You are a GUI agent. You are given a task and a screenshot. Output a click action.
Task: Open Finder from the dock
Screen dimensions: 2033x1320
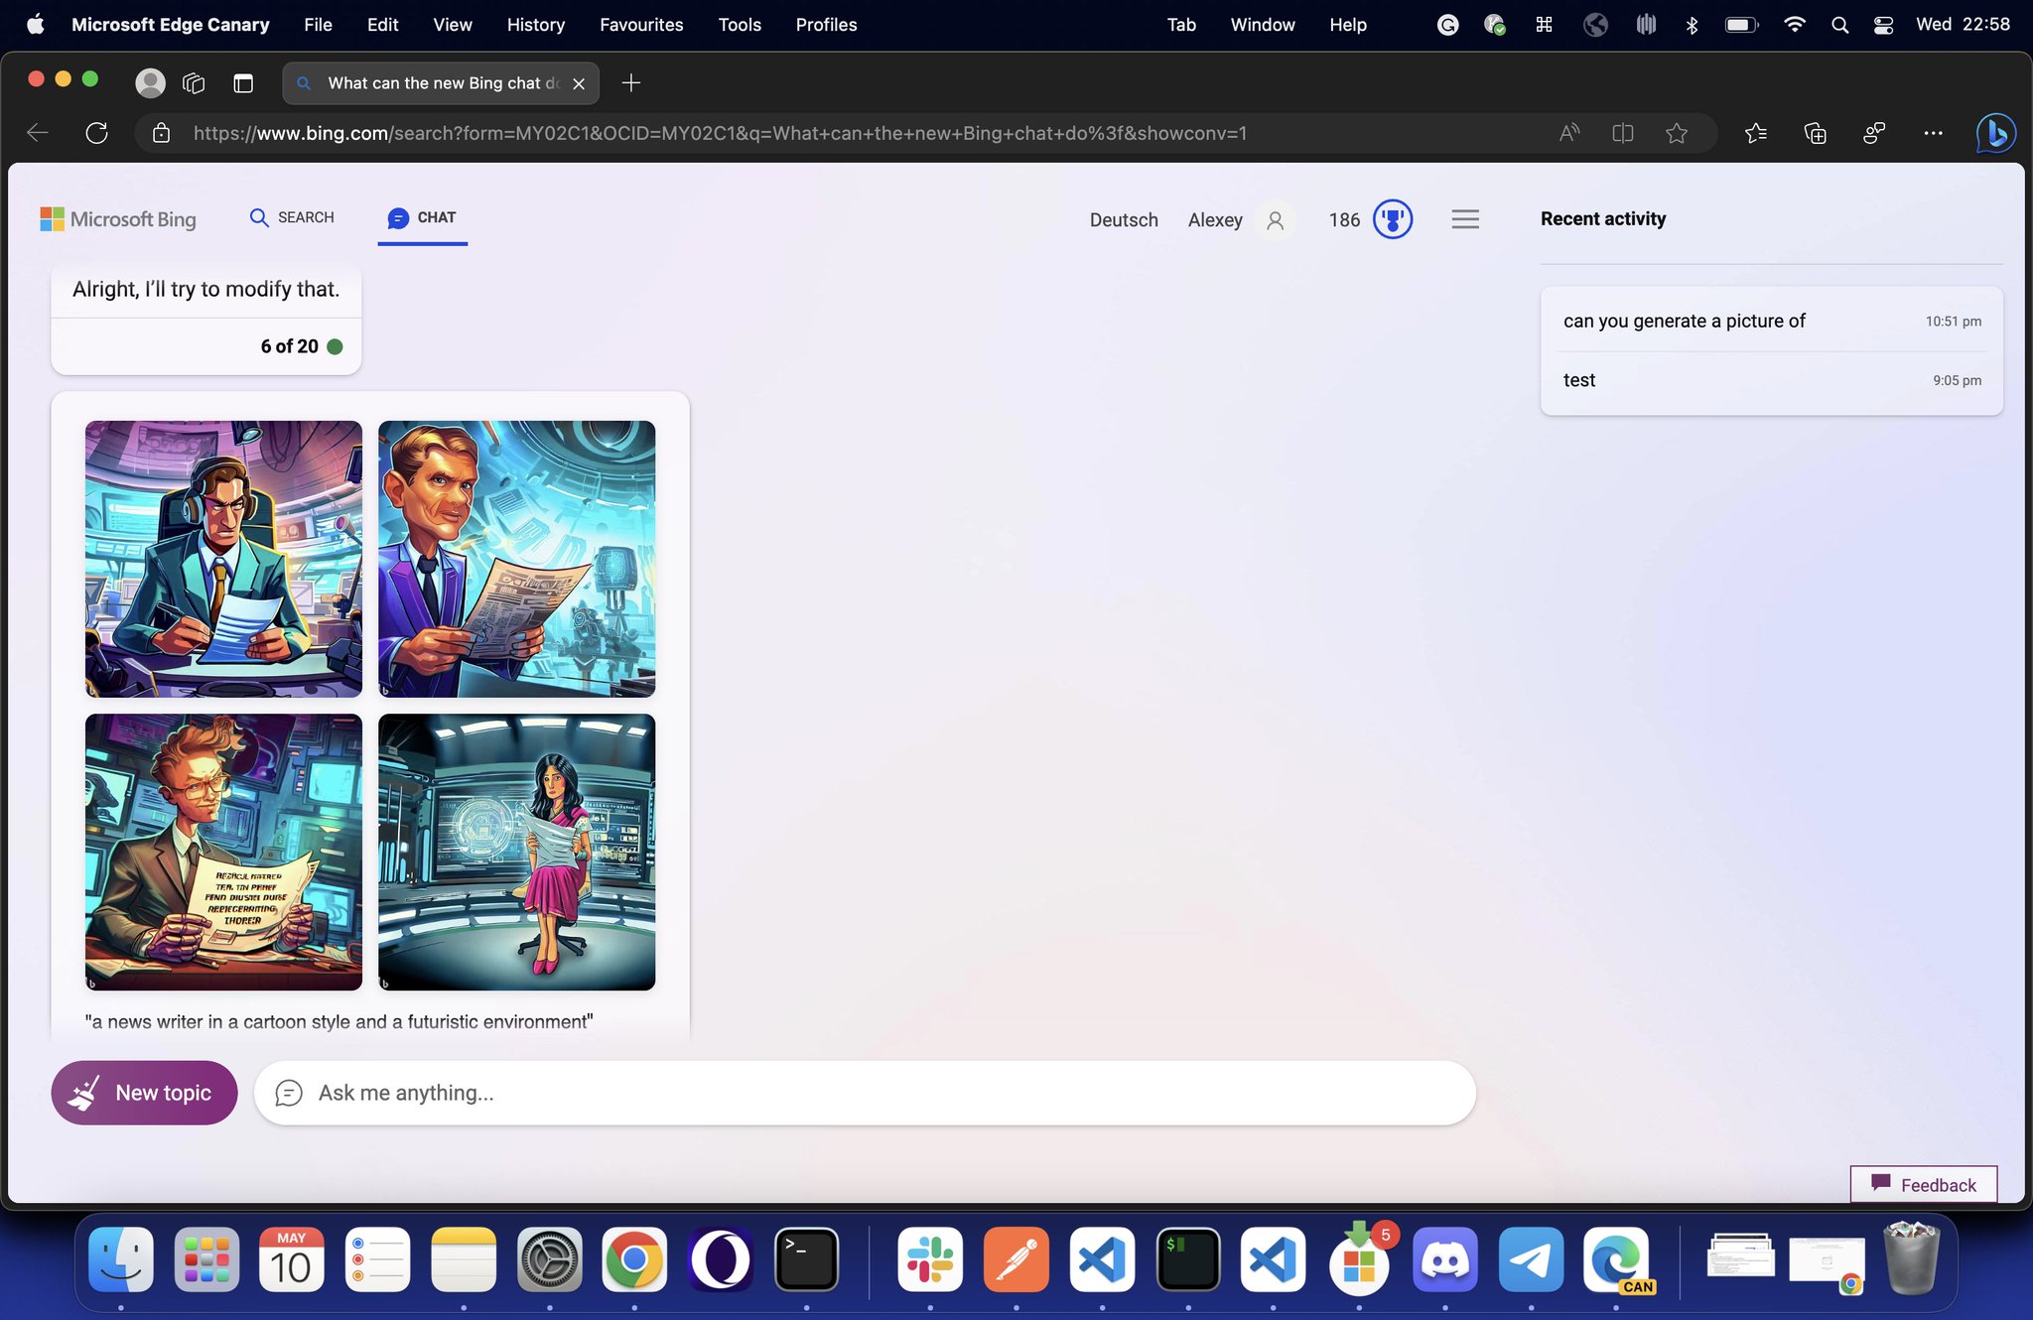point(120,1260)
